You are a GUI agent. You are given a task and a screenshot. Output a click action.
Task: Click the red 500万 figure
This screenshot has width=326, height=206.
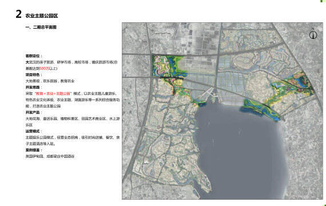[x=44, y=68]
